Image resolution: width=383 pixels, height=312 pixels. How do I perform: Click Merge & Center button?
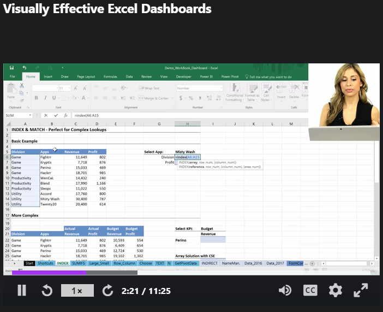click(154, 98)
